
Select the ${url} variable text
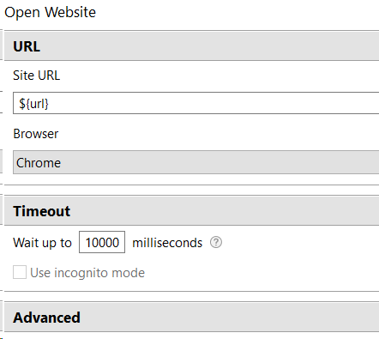pos(33,103)
